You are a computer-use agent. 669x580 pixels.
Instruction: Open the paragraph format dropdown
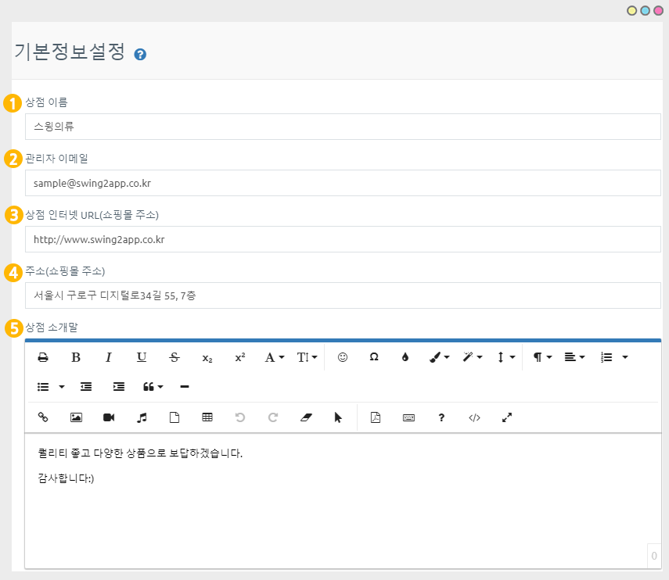click(542, 357)
